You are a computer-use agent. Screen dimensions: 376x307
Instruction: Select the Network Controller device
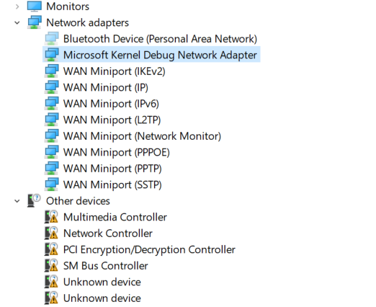(107, 233)
